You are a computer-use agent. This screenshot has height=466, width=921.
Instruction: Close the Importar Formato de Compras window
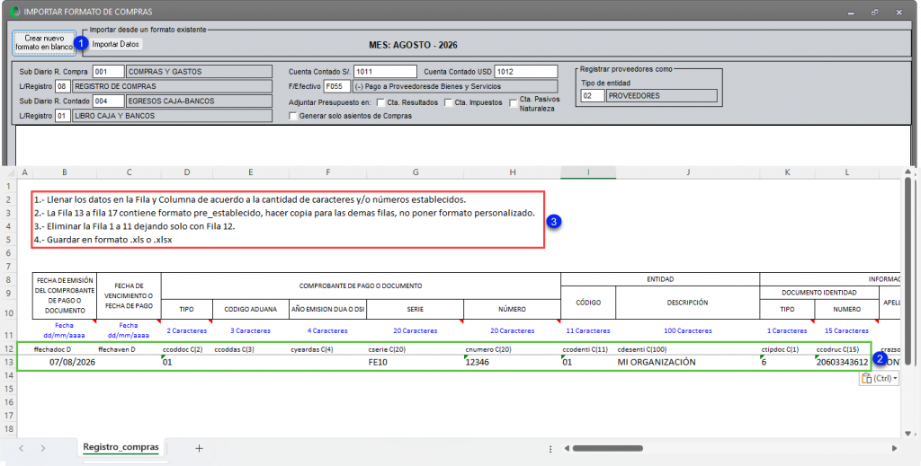coord(899,12)
